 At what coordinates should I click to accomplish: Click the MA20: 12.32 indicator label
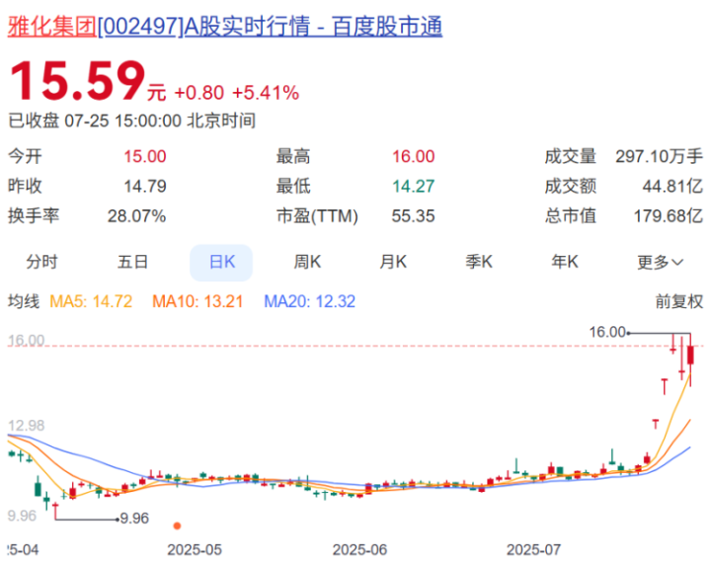click(309, 301)
